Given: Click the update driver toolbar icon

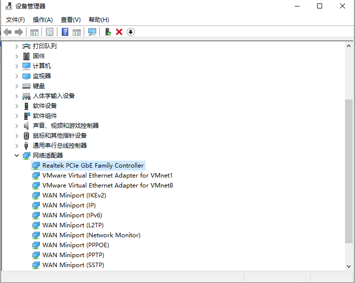Looking at the screenshot, I should click(x=108, y=32).
